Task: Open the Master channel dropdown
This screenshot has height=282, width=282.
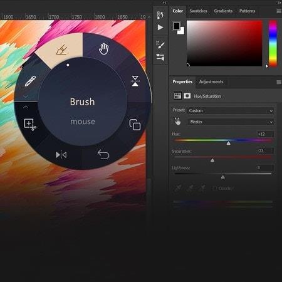Action: [x=231, y=122]
